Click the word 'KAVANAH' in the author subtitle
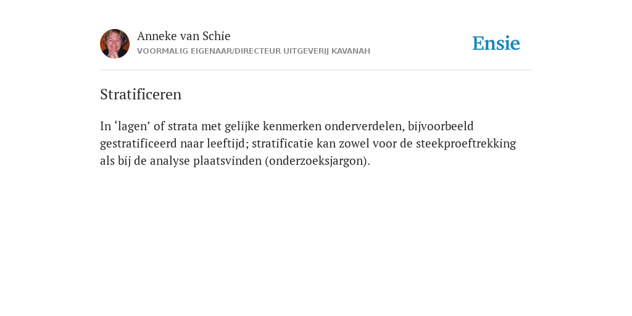This screenshot has width=632, height=316. [351, 51]
